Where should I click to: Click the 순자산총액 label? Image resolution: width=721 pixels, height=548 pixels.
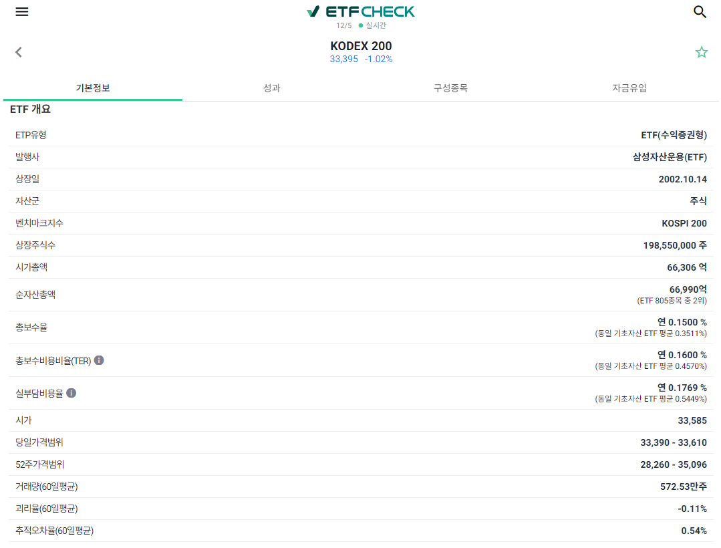click(x=35, y=295)
